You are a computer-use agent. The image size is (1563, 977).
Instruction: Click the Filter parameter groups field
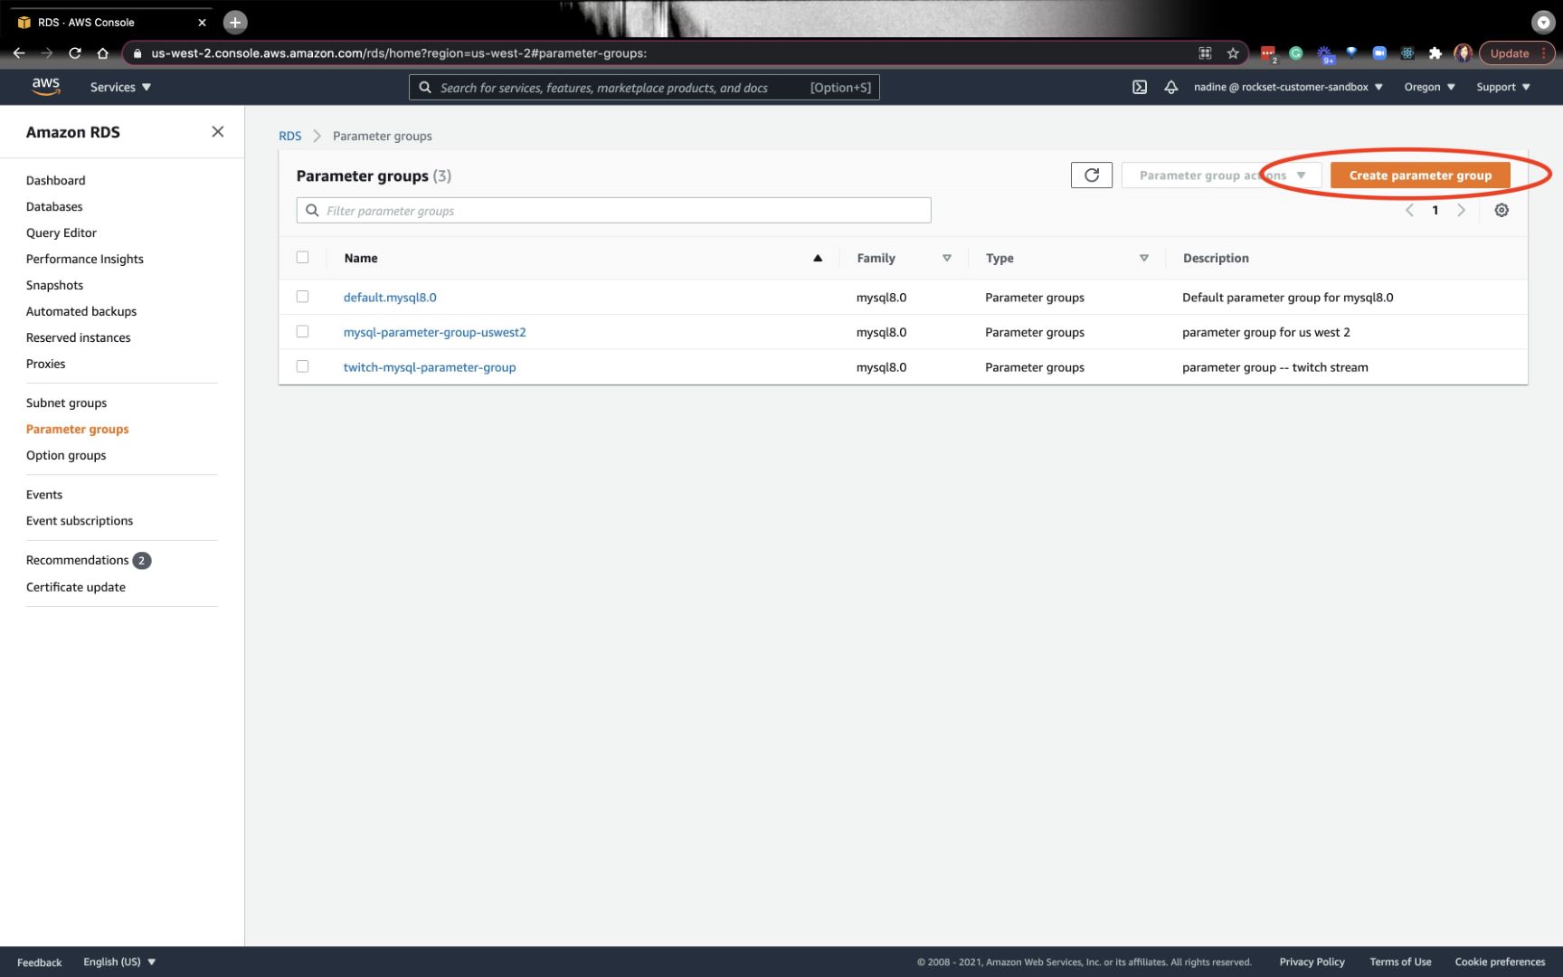[613, 210]
